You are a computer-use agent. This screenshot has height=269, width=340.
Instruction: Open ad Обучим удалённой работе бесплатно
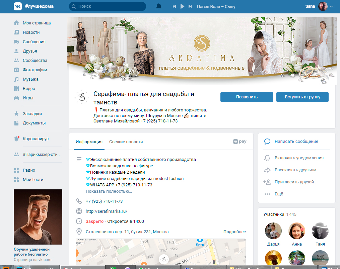[31, 252]
